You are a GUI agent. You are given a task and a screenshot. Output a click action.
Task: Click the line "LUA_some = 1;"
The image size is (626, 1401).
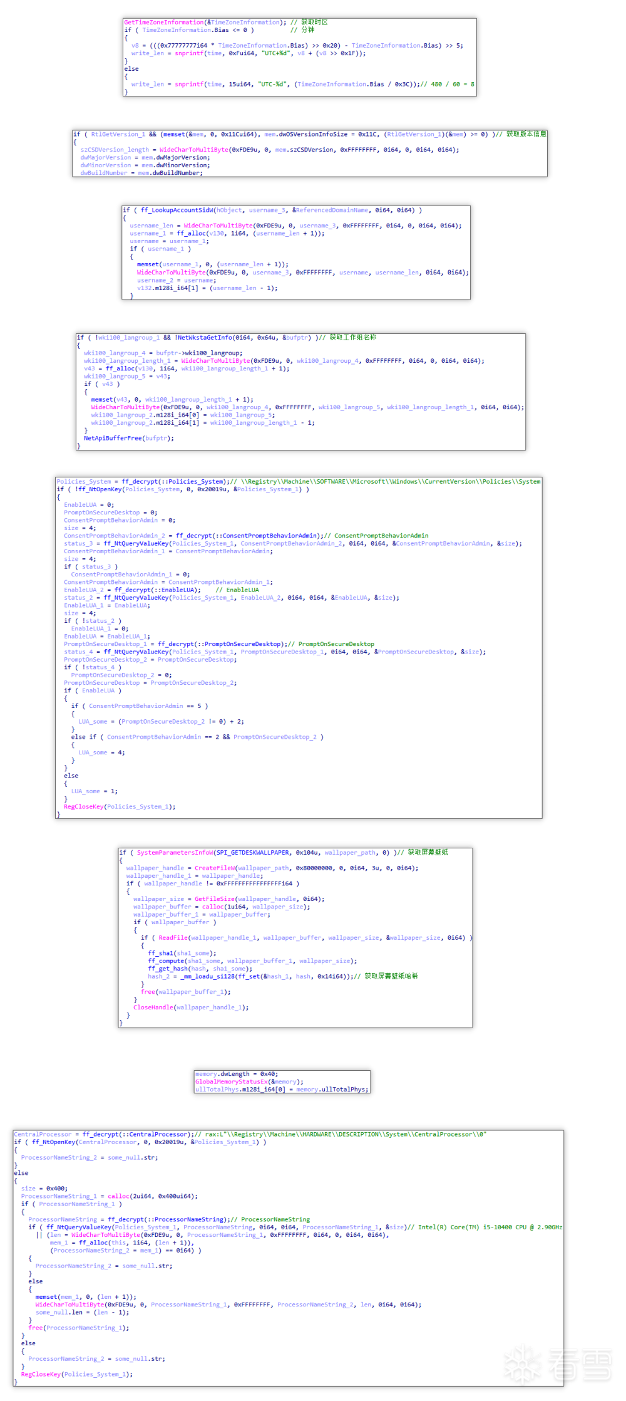[x=95, y=791]
